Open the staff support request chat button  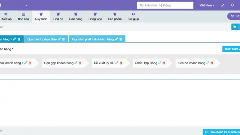pyautogui.click(x=221, y=132)
